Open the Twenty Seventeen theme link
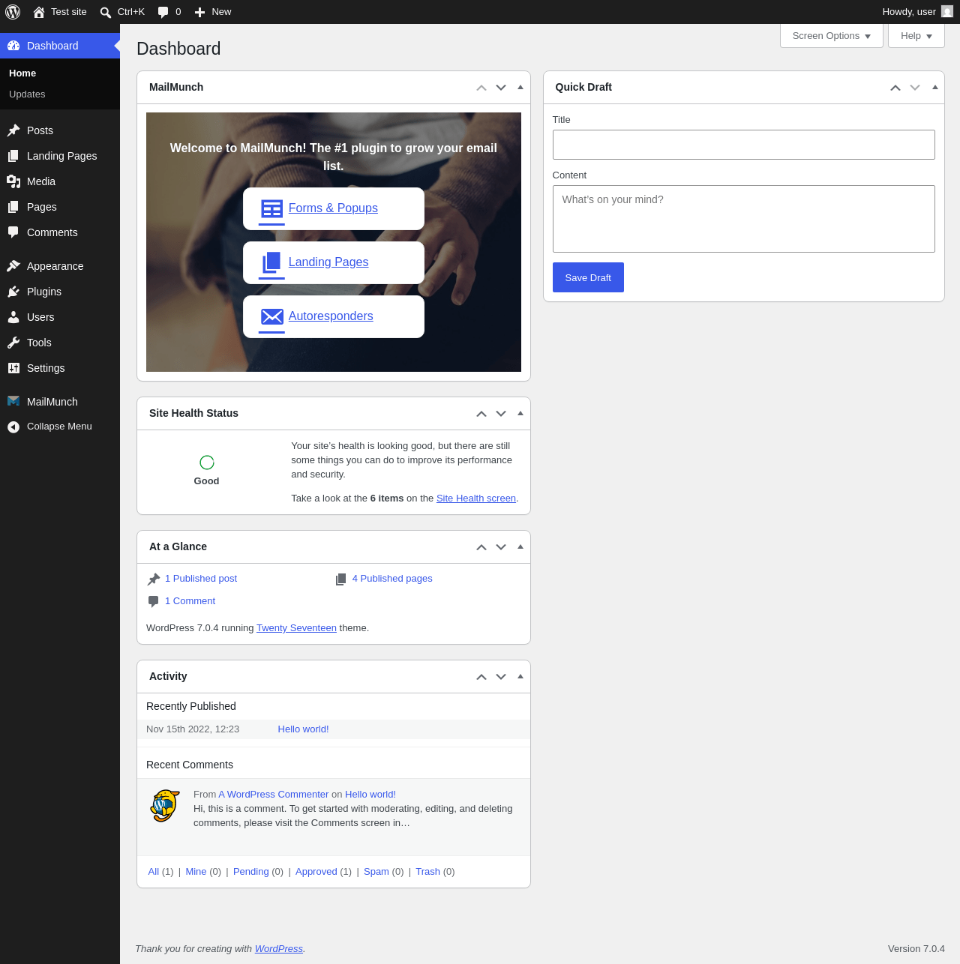The image size is (960, 964). 296,628
